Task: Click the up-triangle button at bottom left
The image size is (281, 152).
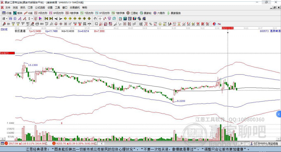Action: click(x=2, y=139)
